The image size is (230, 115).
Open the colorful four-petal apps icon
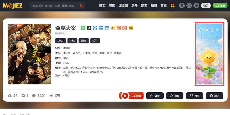click(x=172, y=5)
